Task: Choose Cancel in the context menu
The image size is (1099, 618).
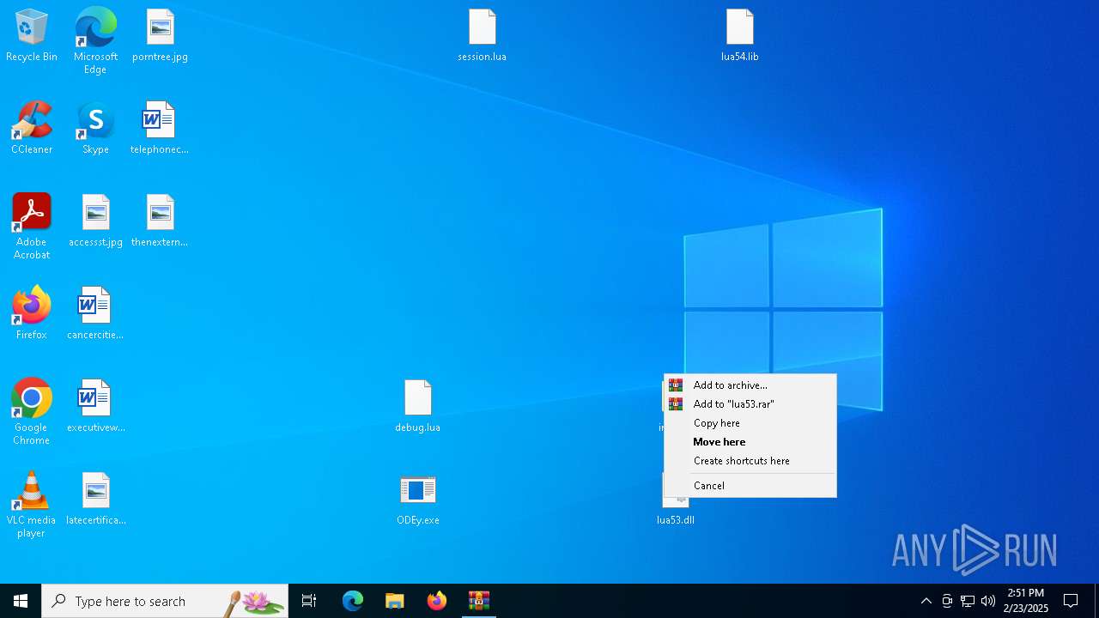Action: click(750, 486)
